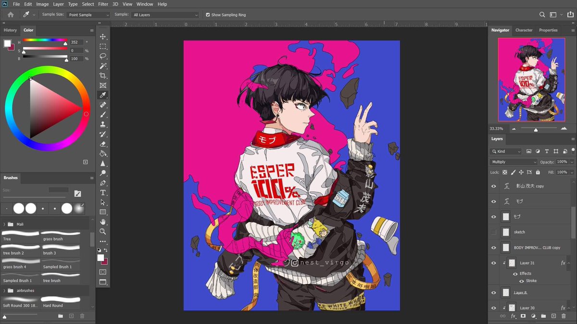
Task: Add layer mask in Layers panel
Action: pyautogui.click(x=523, y=316)
